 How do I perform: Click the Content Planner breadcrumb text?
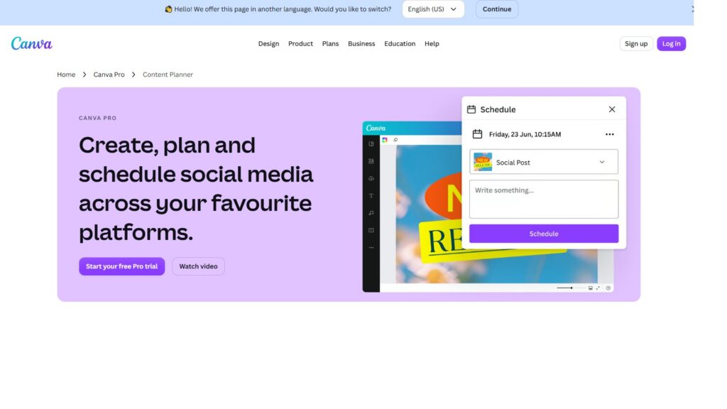click(x=168, y=74)
